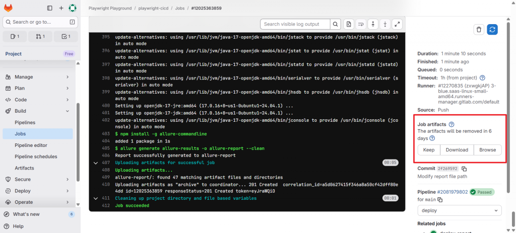Expand the Code sidebar section
516x233 pixels.
tap(37, 100)
